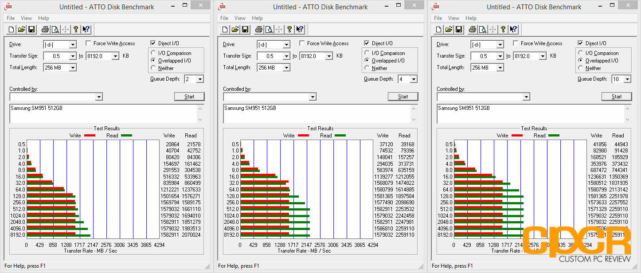Click Print Preview icon in Queue Depth 4 window
This screenshot has width=641, height=273.
coord(269,30)
